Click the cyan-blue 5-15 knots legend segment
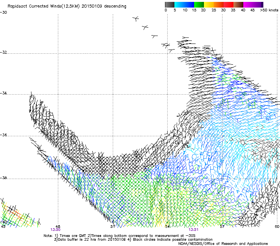The height and width of the screenshot is (246, 280). click(x=184, y=5)
